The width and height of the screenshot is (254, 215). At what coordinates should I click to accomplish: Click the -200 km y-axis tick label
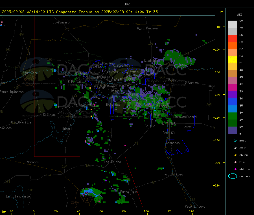click(216, 163)
